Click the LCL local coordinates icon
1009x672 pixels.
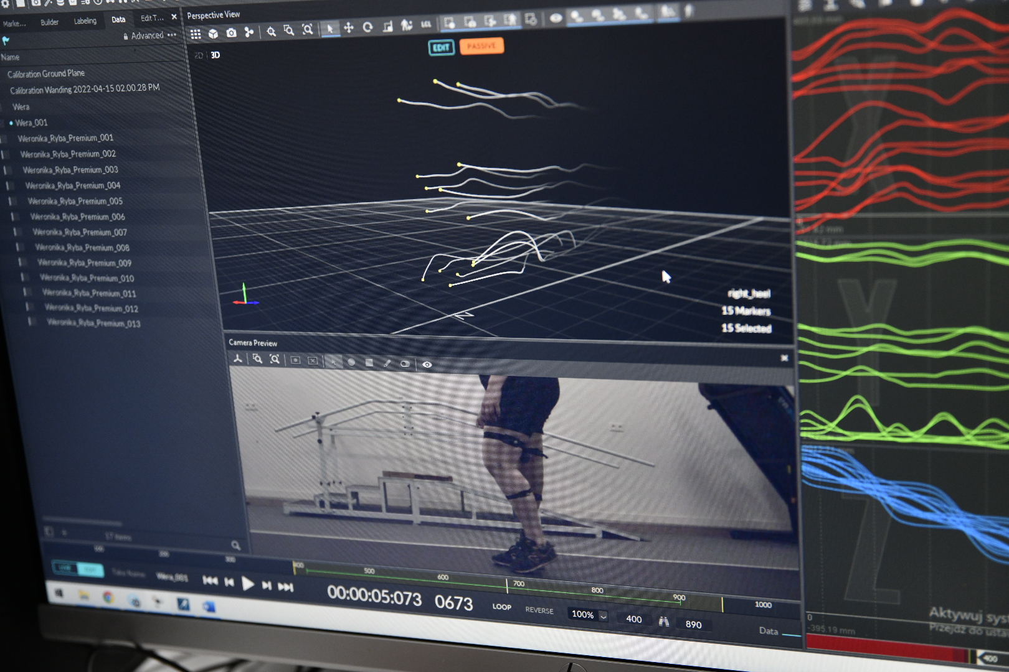[x=426, y=25]
